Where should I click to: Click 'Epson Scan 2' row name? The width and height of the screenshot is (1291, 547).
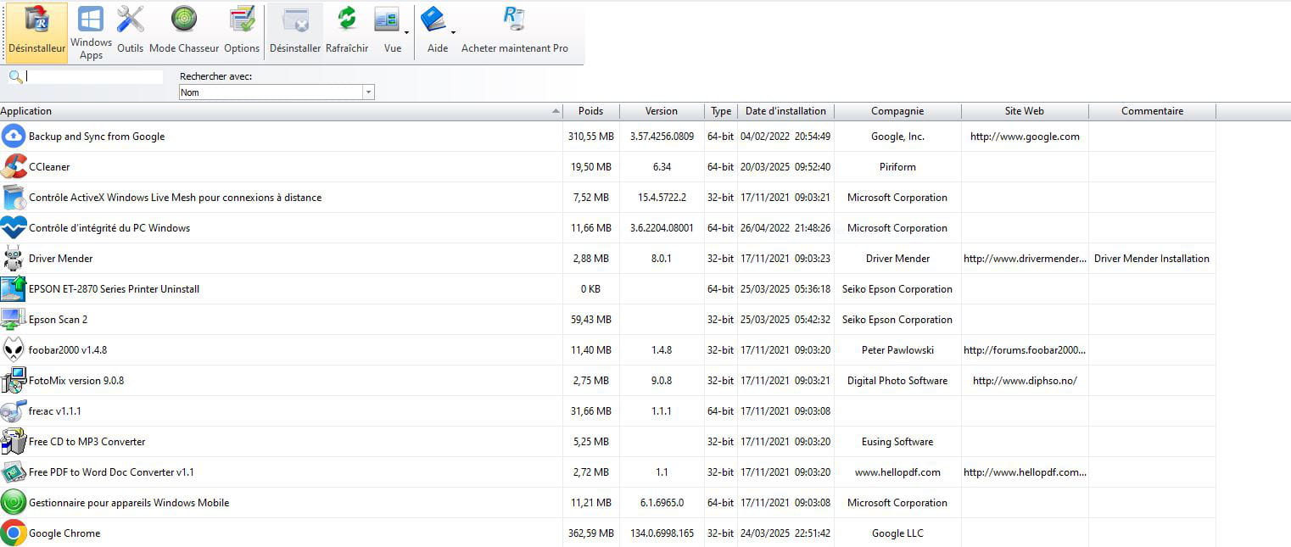58,320
